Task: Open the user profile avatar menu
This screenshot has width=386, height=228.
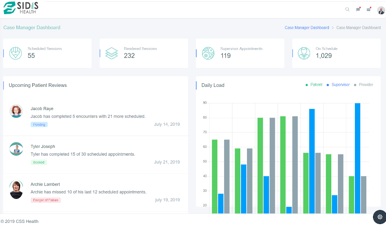Action: 380,10
